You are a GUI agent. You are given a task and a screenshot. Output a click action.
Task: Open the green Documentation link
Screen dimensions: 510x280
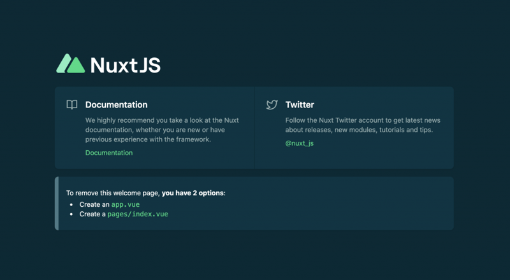[x=109, y=153]
